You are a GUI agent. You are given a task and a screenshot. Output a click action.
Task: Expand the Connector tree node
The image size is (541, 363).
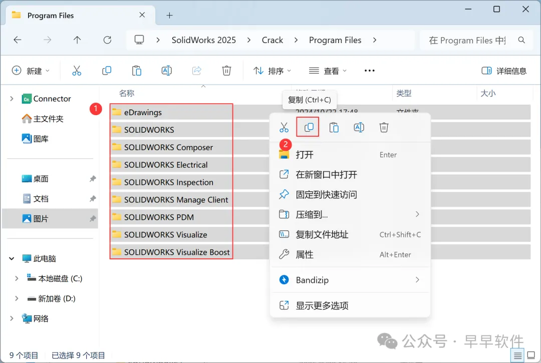[x=12, y=99]
